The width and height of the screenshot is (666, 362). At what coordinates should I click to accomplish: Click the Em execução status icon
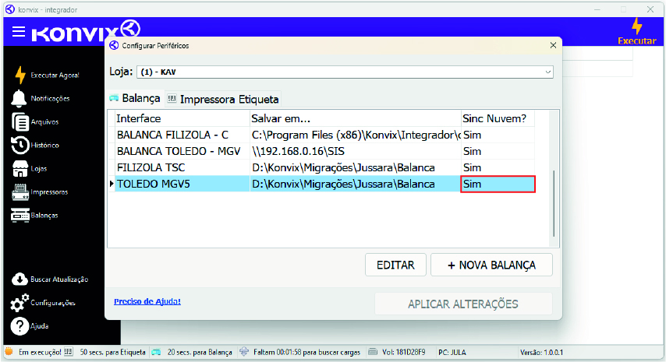pos(9,352)
